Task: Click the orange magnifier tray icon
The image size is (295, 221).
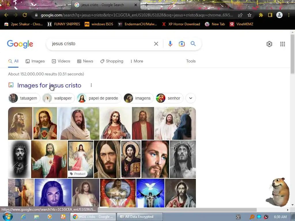Action: (252, 217)
